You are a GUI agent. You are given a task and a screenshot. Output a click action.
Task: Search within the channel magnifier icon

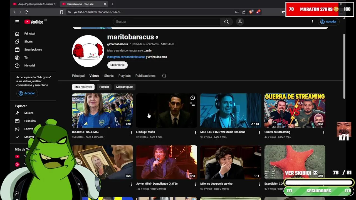tap(164, 76)
